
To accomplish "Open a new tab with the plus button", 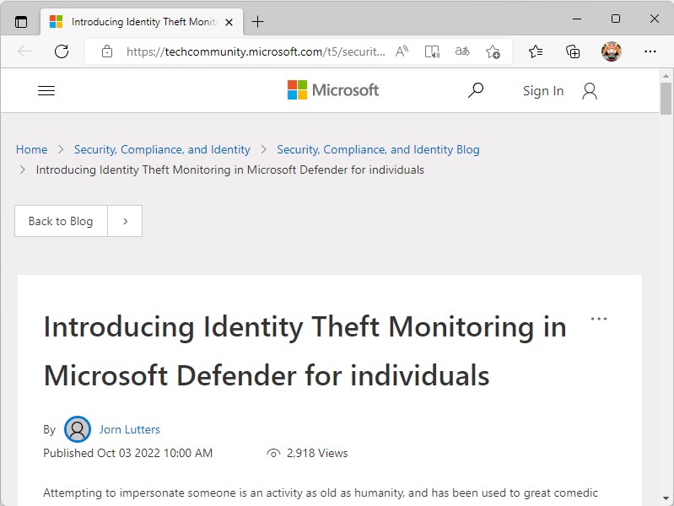I will (257, 21).
